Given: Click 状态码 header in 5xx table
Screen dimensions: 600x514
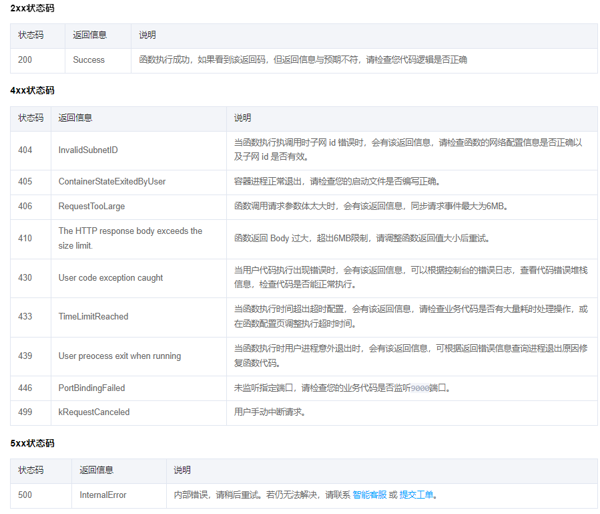Looking at the screenshot, I should 31,470.
